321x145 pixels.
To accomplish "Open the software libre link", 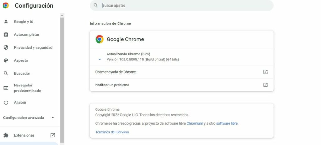I will pos(227,123).
